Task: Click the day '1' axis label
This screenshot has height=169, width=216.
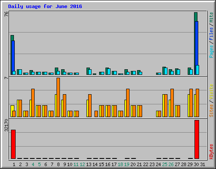Action: click(x=14, y=164)
